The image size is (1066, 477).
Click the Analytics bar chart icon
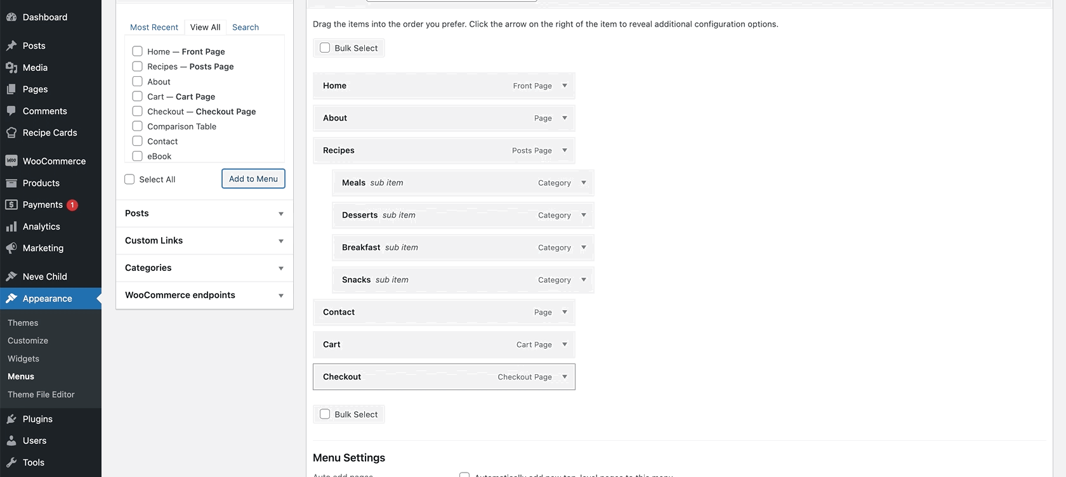click(11, 226)
